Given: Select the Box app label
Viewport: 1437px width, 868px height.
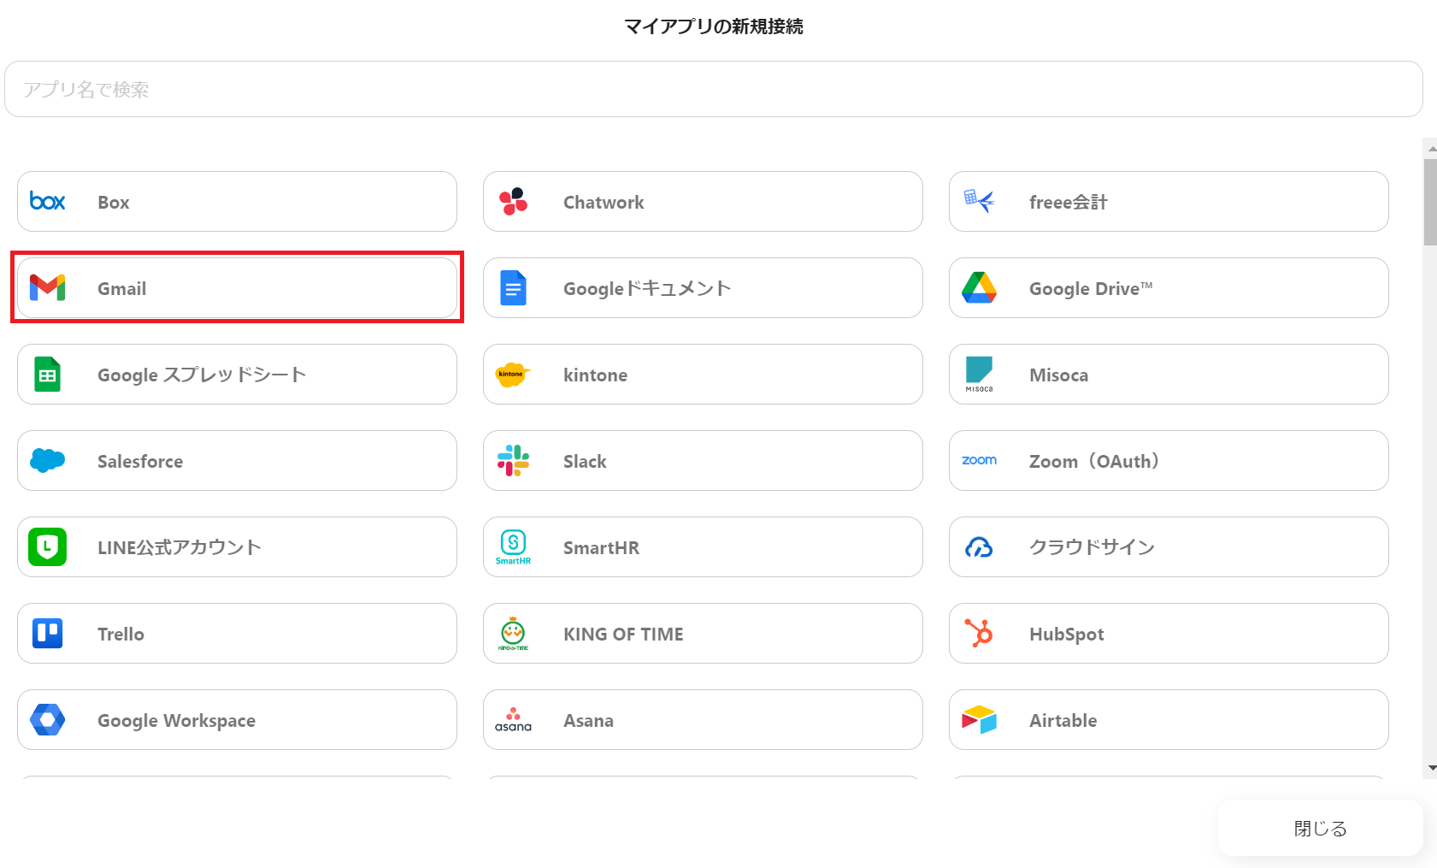Looking at the screenshot, I should [114, 202].
